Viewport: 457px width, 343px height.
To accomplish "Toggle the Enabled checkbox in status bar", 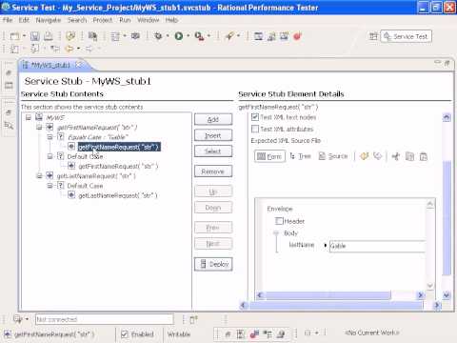I will (x=125, y=334).
